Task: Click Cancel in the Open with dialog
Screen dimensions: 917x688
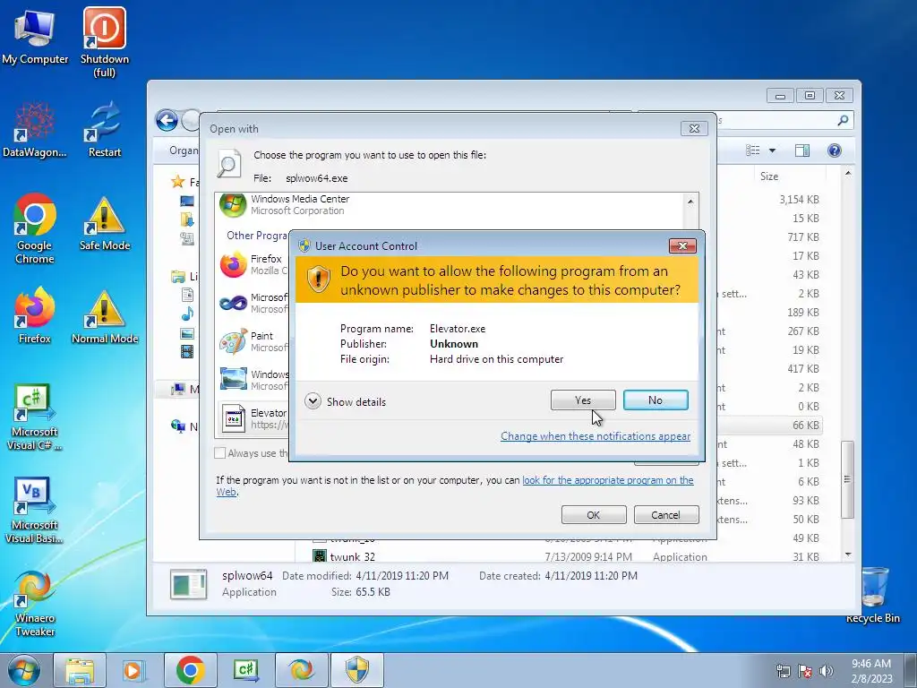Action: pos(666,515)
